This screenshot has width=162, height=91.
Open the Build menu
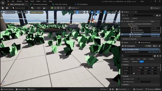pos(32,1)
